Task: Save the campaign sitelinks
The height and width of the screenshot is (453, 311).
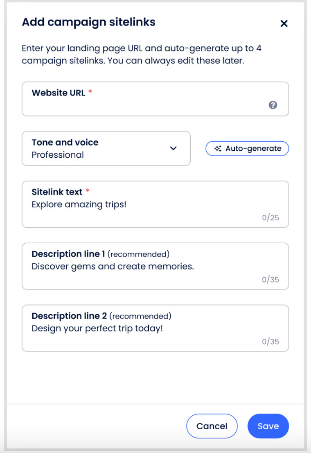Action: click(x=268, y=426)
